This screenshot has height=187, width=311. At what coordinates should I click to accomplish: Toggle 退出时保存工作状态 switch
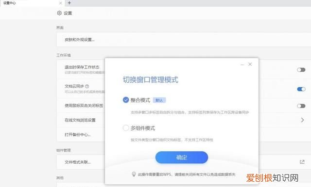(x=301, y=70)
